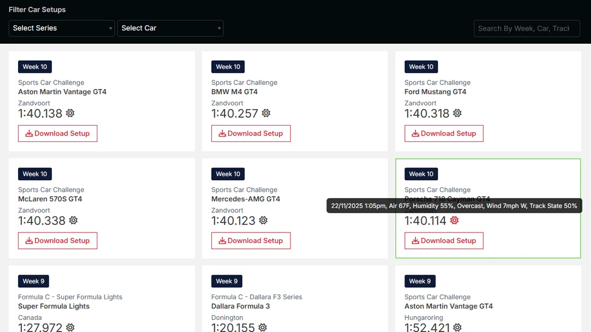This screenshot has height=332, width=591.
Task: Click conditions icon beside Dallara Formula 3 1:20.155
Action: pos(263,327)
